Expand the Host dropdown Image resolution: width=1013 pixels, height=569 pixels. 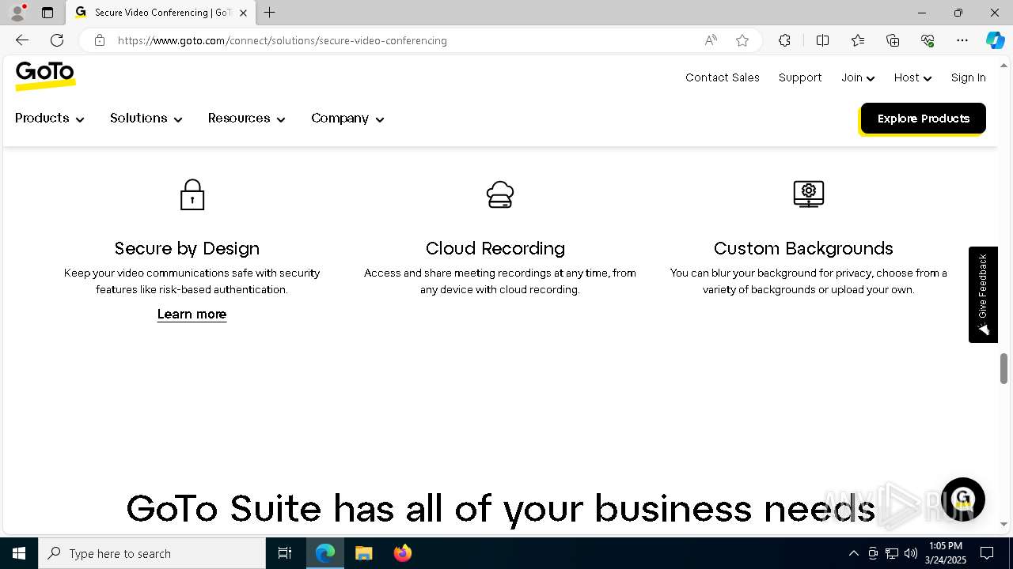(912, 77)
